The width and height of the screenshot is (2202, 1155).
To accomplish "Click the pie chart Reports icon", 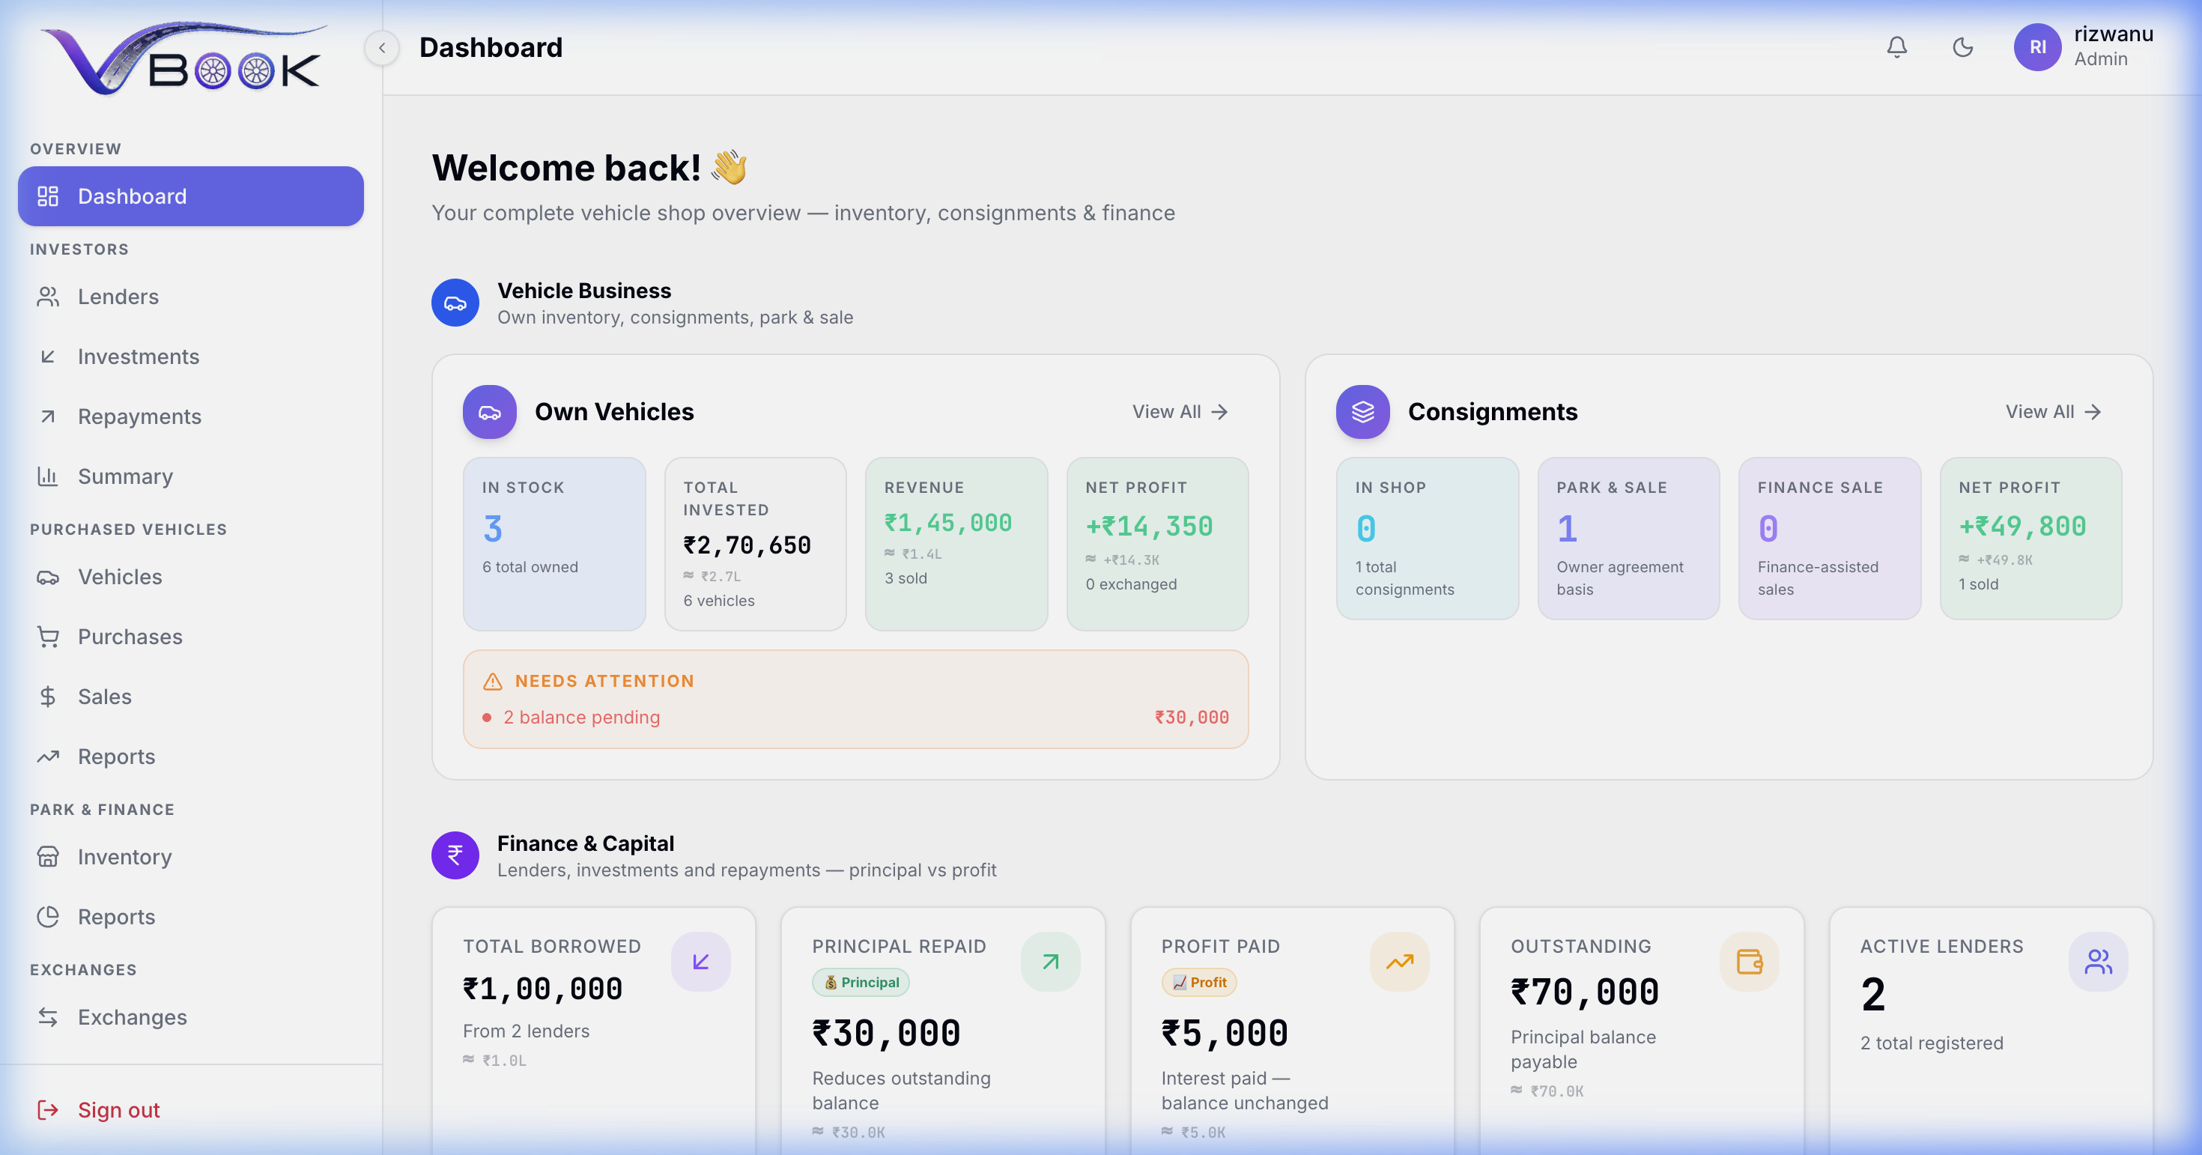I will [x=48, y=917].
